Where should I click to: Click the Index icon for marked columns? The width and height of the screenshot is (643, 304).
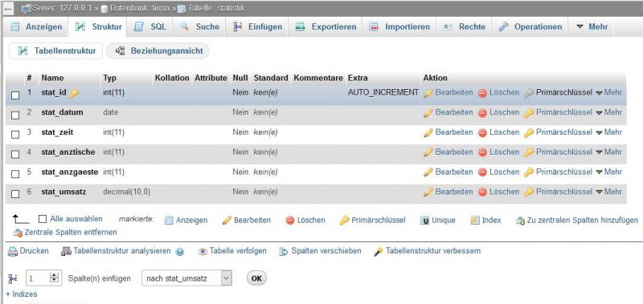[x=475, y=221]
